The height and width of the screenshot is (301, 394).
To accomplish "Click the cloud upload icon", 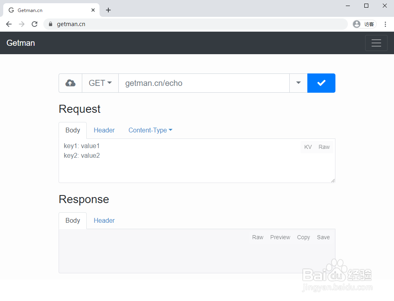I will coord(70,83).
